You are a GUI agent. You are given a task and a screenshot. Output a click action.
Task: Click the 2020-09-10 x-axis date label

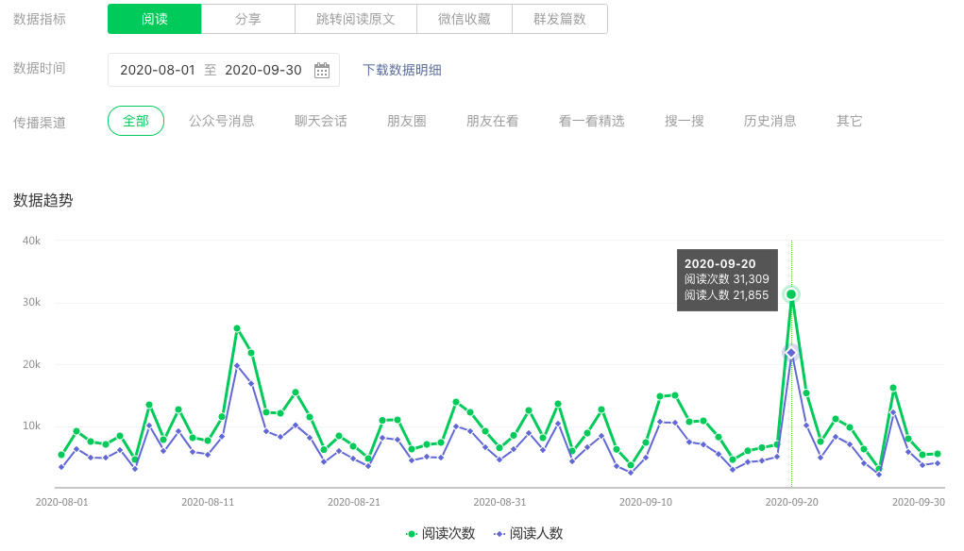pos(646,502)
